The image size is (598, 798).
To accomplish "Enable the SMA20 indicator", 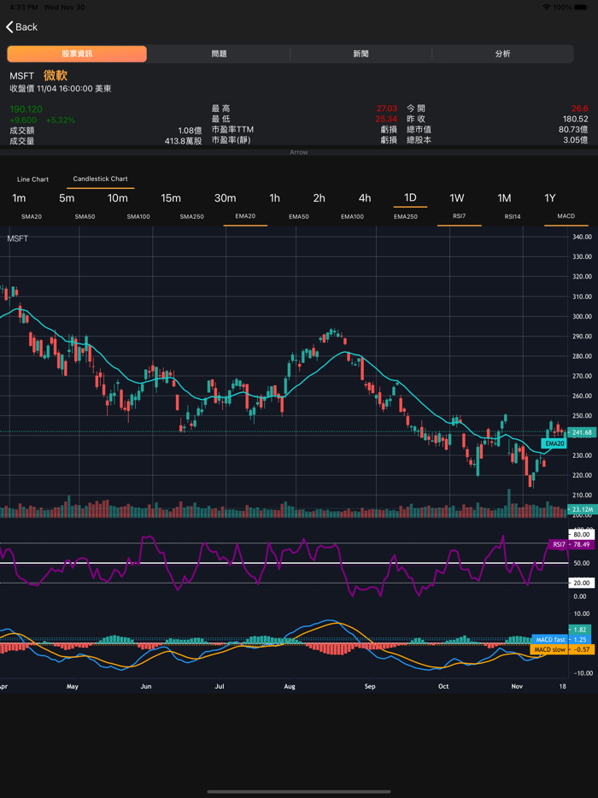I will (x=32, y=216).
